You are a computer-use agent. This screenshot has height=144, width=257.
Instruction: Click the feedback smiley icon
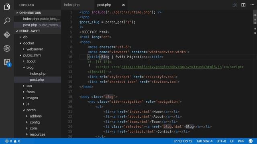[x=251, y=141]
